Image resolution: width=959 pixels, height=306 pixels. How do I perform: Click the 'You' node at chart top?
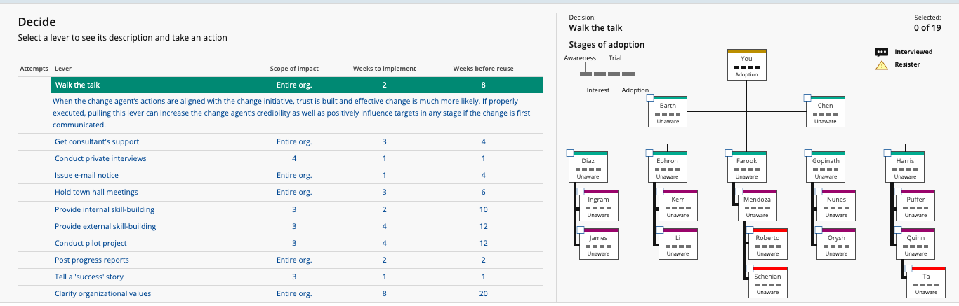click(746, 65)
